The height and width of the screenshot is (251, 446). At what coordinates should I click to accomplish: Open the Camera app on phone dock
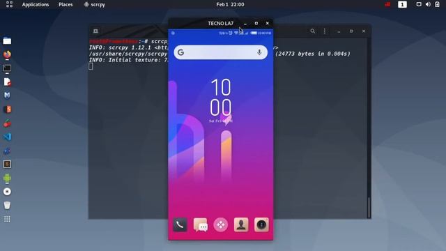pos(261,225)
